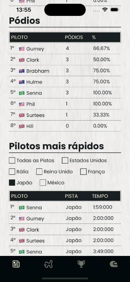
Task: Open the helmet drivers tab icon
Action: click(113, 264)
